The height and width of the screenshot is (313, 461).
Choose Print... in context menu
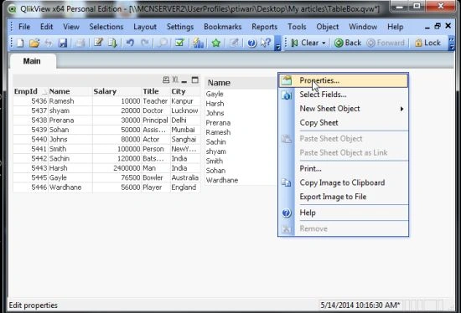tap(343, 169)
